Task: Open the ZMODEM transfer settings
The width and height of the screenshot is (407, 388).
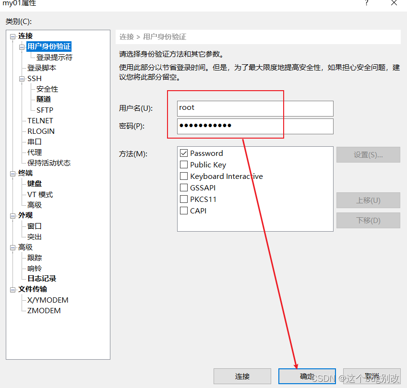Action: pyautogui.click(x=46, y=310)
